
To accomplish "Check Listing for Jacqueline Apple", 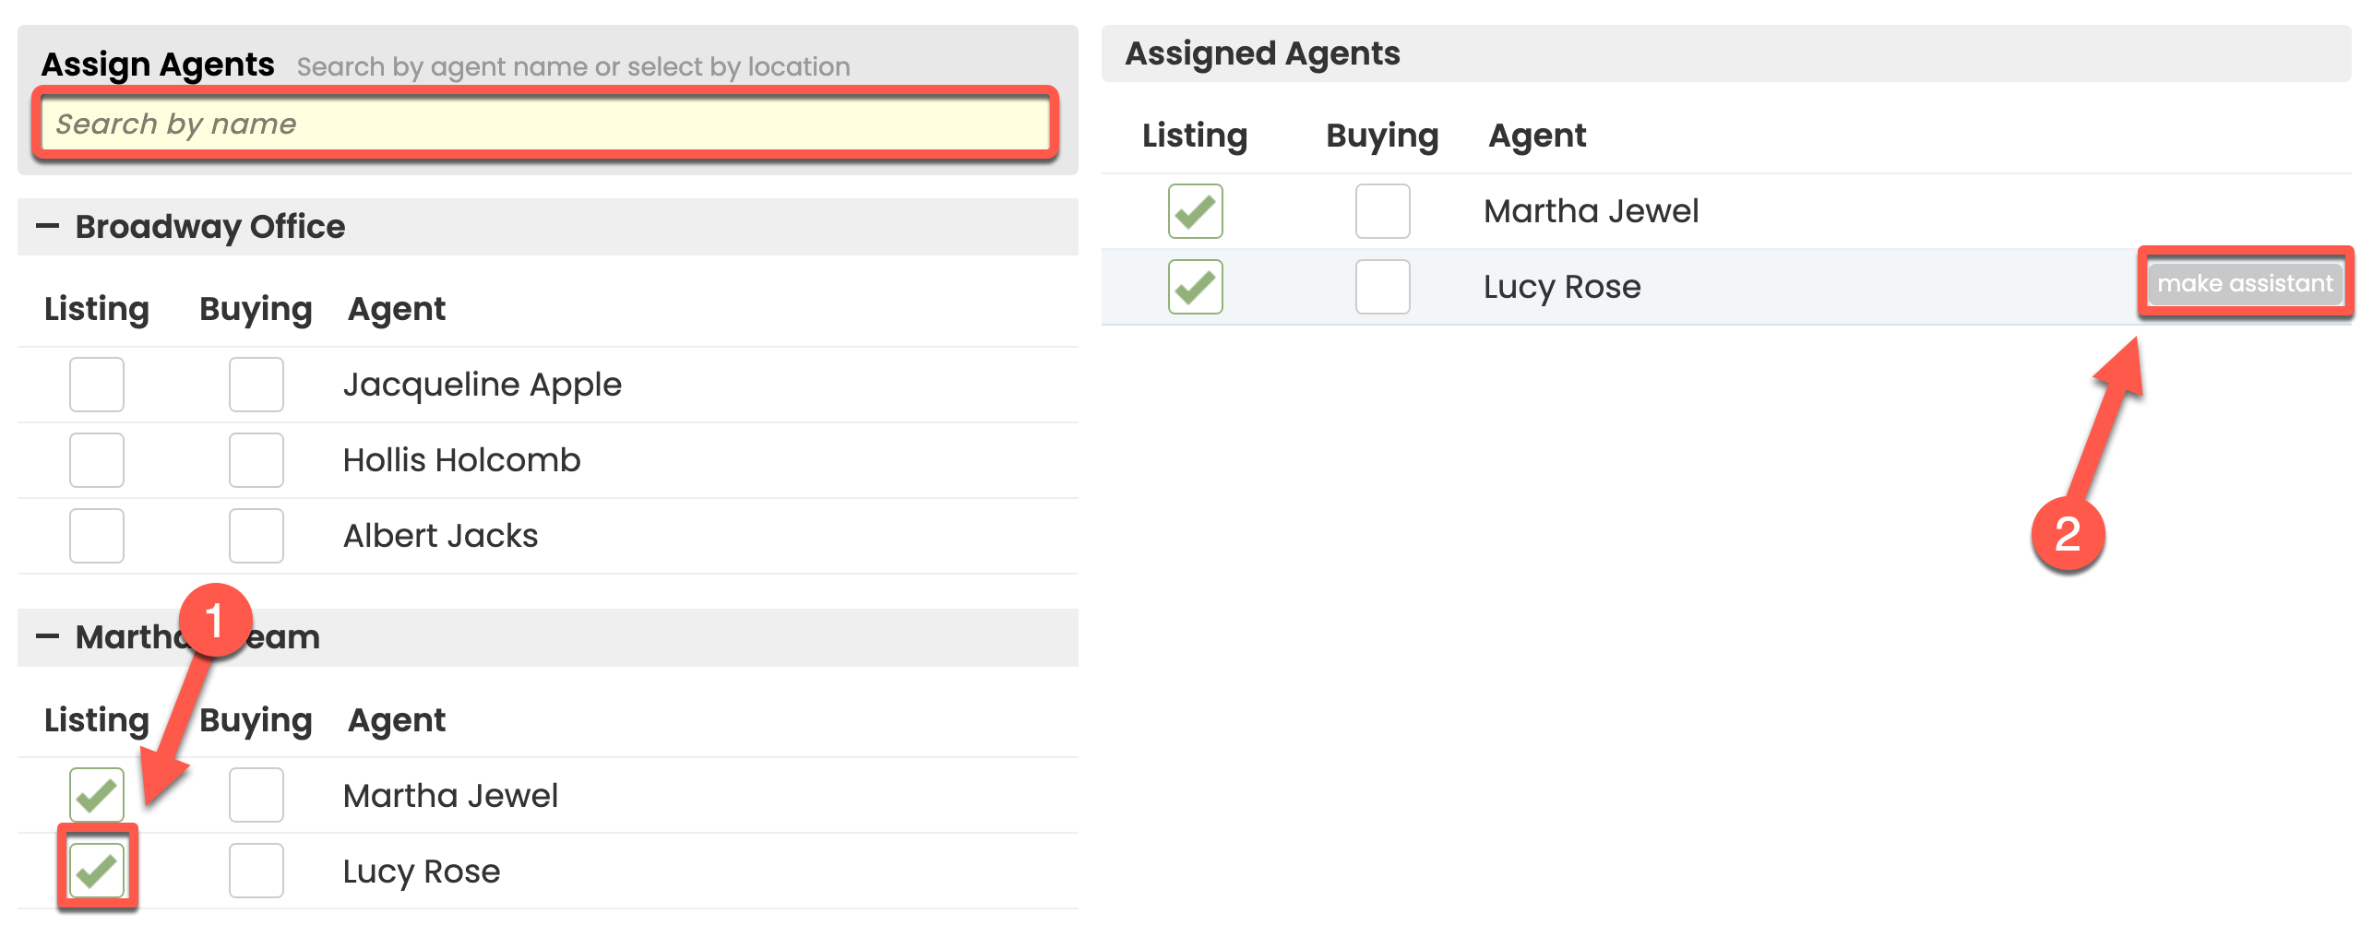I will 97,385.
